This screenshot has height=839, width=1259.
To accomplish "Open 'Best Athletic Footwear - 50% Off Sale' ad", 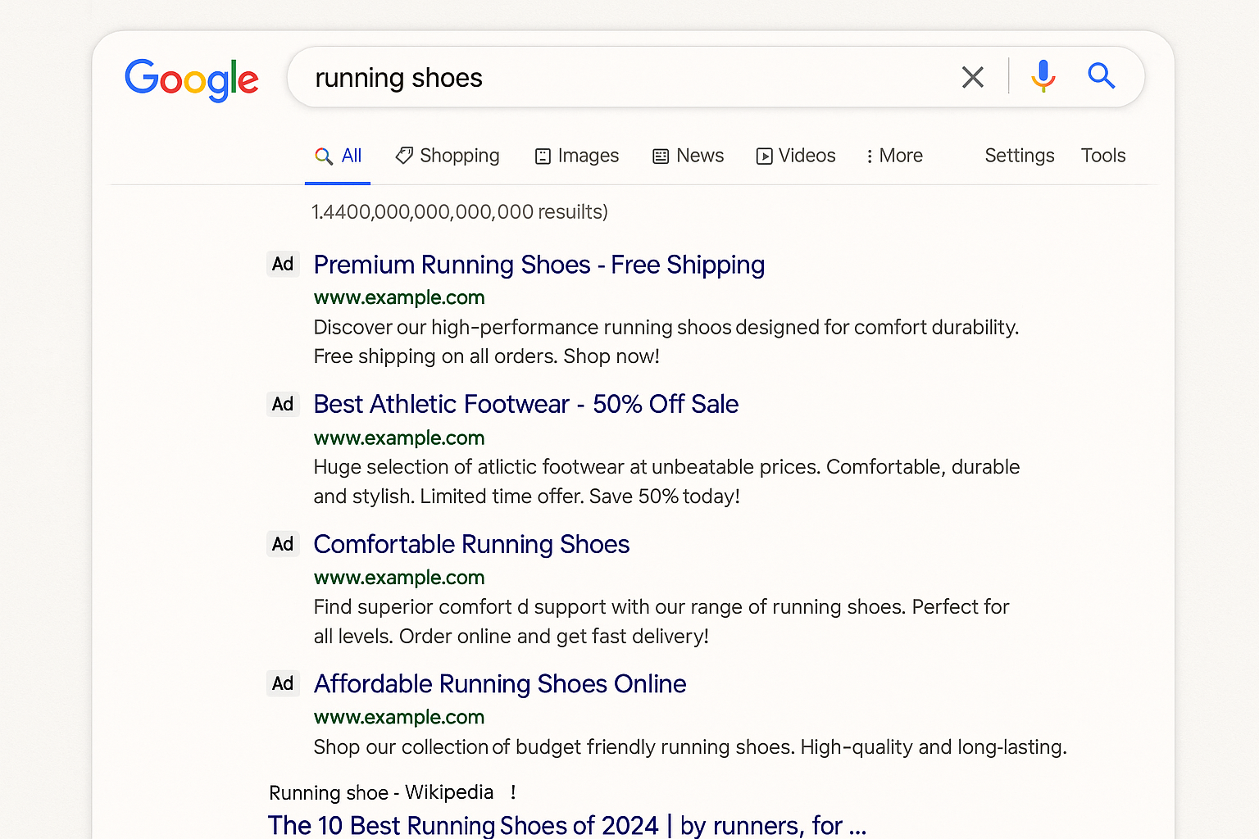I will click(525, 404).
